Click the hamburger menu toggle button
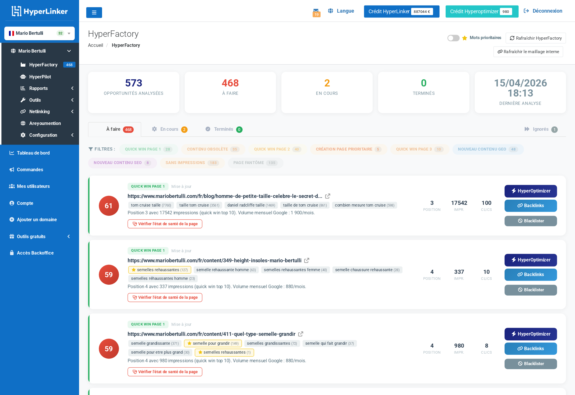The height and width of the screenshot is (395, 575). [94, 13]
